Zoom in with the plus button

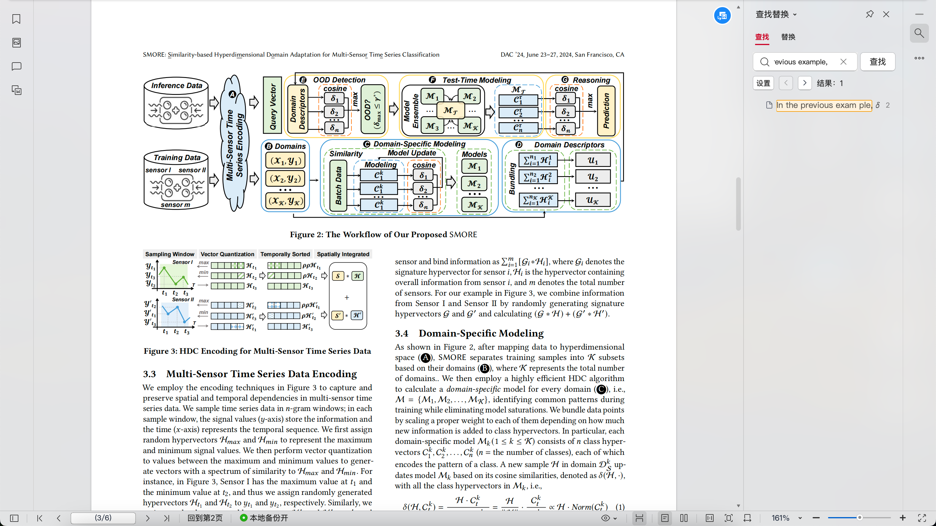[x=902, y=518]
